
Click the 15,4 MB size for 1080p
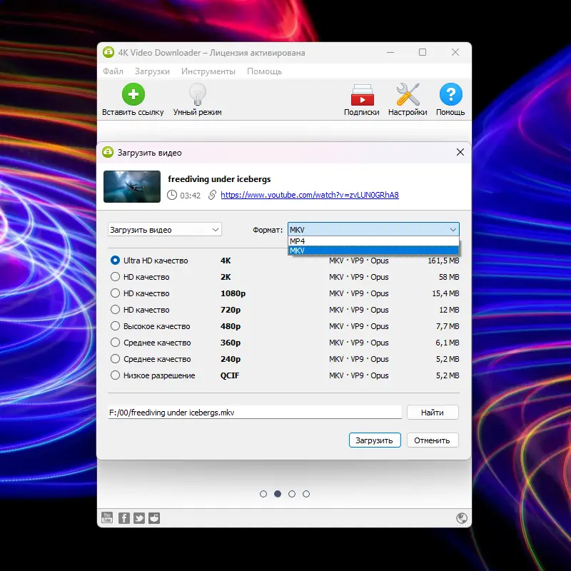point(445,293)
